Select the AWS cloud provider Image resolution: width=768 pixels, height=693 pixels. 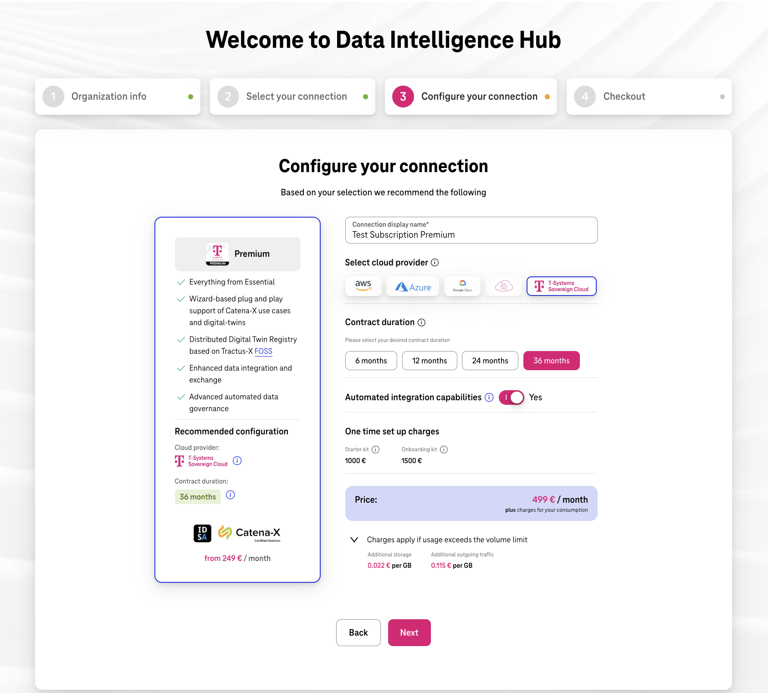coord(363,286)
